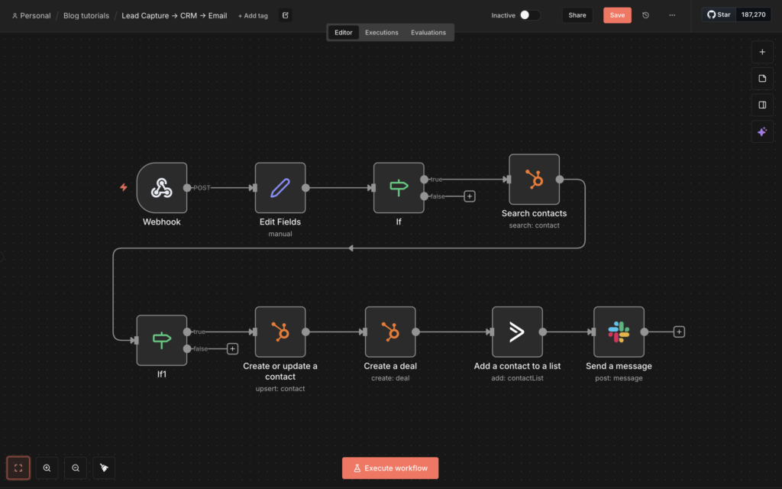Viewport: 782px width, 489px height.
Task: Add a node after Send a message
Action: [x=679, y=332]
